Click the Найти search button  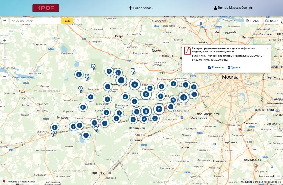[x=67, y=21]
